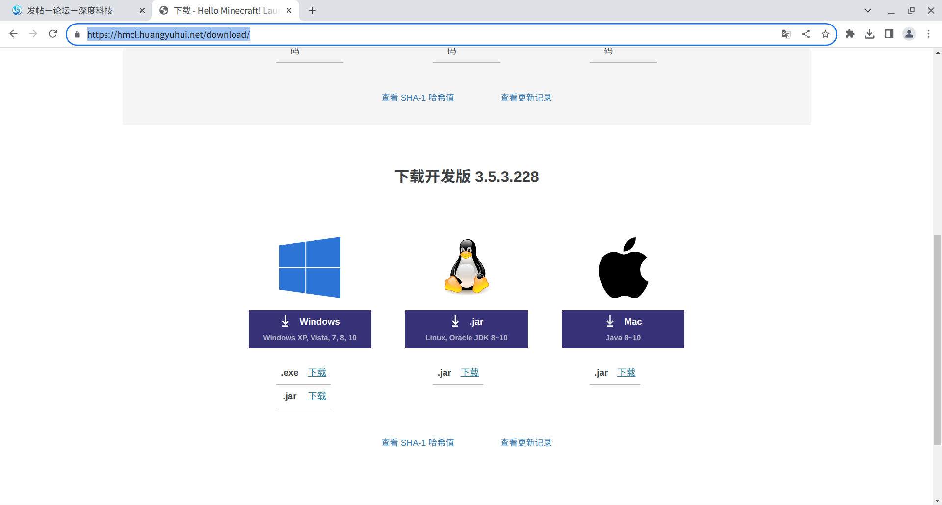The width and height of the screenshot is (942, 505).
Task: Click the Linux Tux penguin image
Action: click(x=467, y=266)
